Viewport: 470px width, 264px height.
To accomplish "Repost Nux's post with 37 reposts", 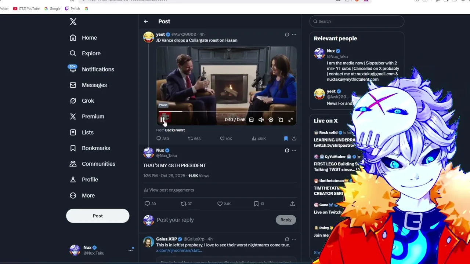I will point(187,203).
